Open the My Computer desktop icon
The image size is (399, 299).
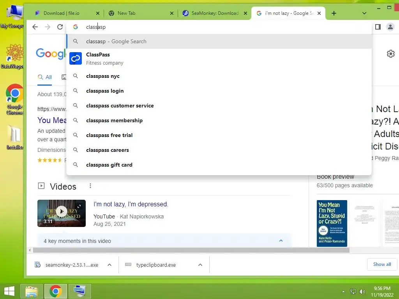coord(13,16)
